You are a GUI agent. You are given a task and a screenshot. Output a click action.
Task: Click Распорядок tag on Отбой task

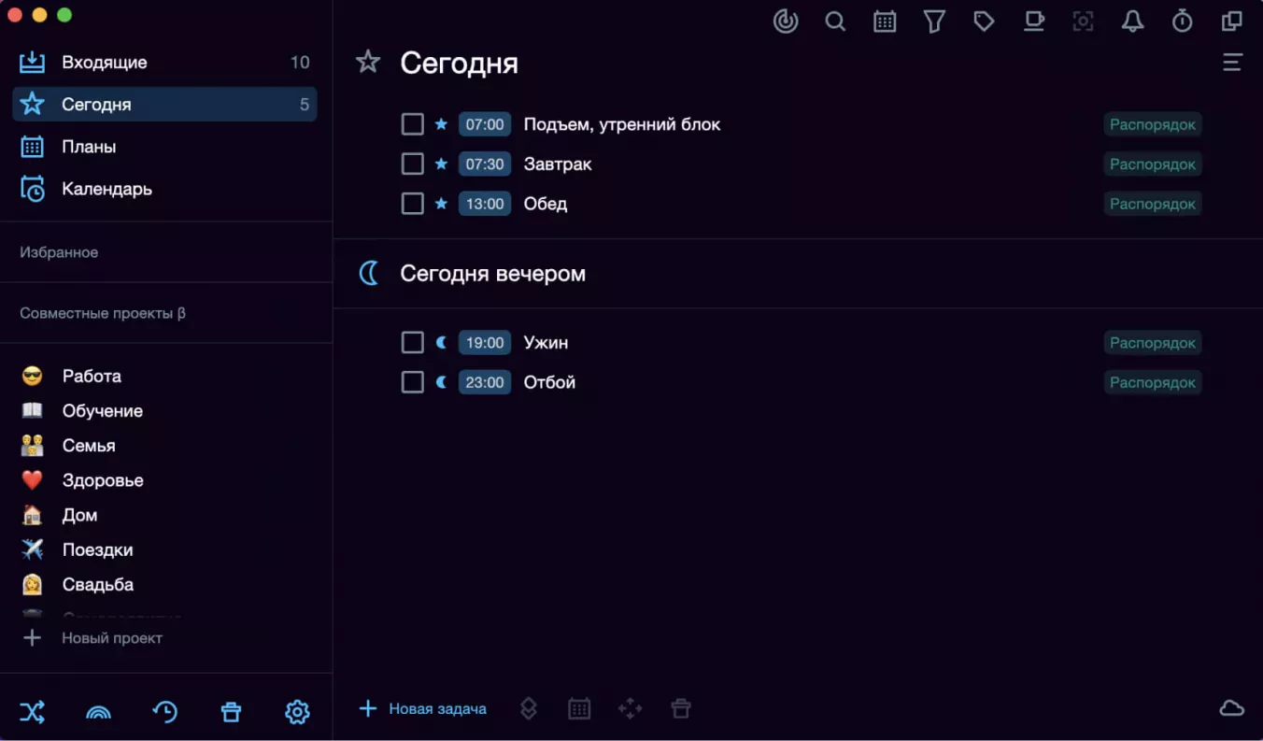pyautogui.click(x=1153, y=382)
